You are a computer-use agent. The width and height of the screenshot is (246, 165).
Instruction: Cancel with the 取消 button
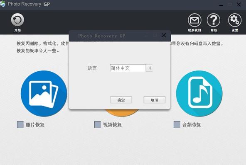coord(155,100)
